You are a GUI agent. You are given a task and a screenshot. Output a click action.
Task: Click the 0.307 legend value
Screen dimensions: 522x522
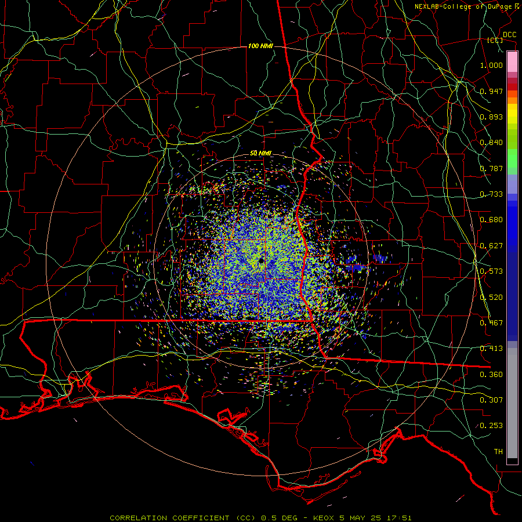point(491,400)
